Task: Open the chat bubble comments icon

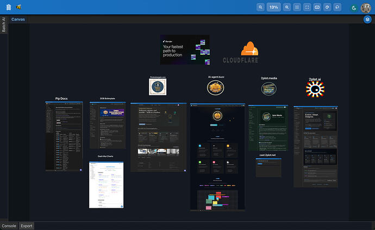Action: coord(337,7)
